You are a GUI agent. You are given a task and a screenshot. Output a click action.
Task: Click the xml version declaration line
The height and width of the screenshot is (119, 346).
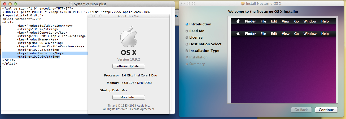[38, 8]
